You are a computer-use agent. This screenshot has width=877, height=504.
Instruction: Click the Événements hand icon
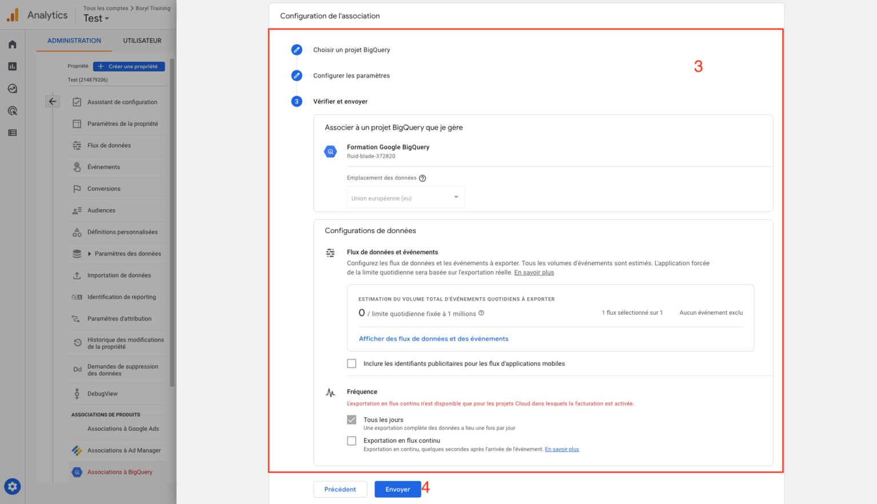(77, 167)
